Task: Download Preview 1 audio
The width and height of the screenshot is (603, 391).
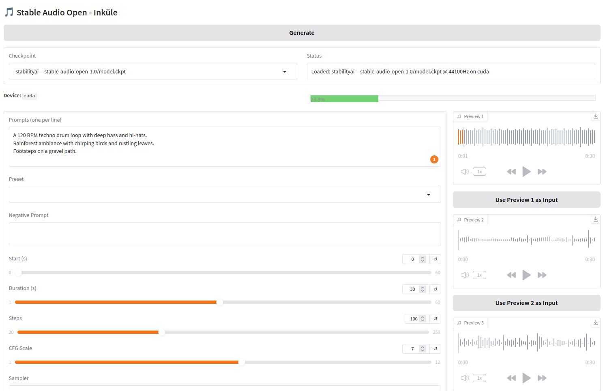Action: coord(595,116)
